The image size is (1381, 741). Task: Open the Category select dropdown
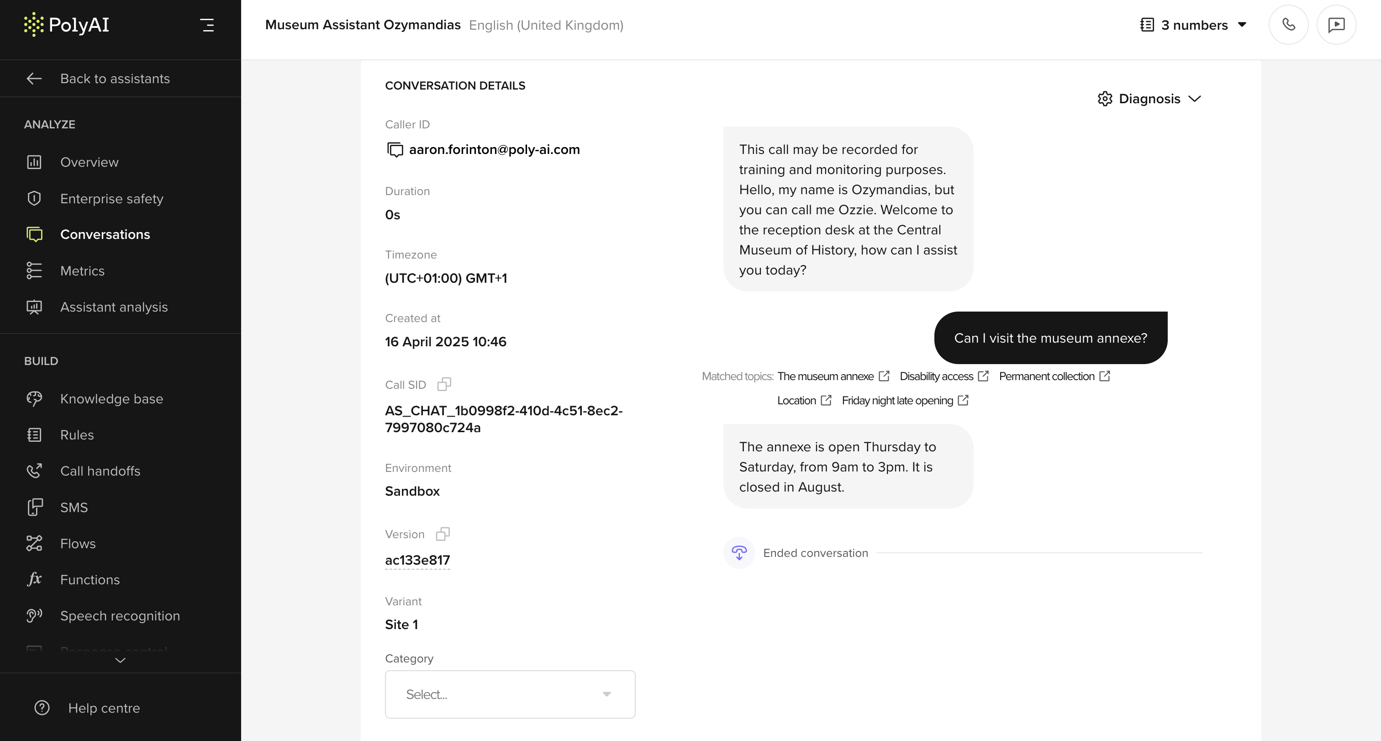(x=510, y=694)
